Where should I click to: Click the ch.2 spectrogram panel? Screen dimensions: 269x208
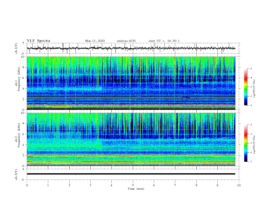[x=131, y=139]
